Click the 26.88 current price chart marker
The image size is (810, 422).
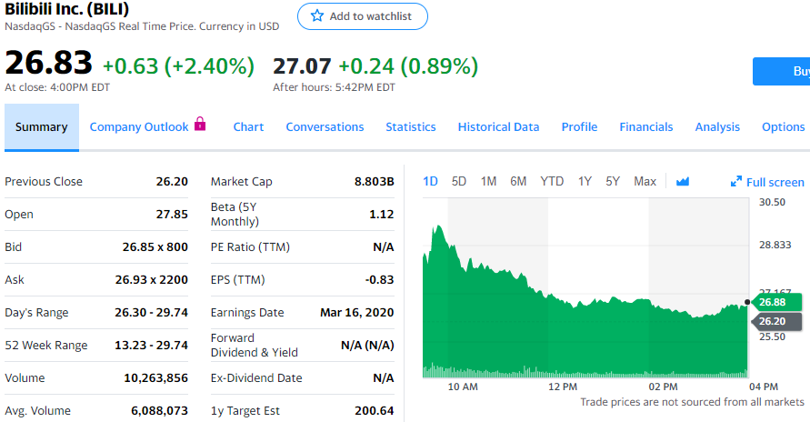coord(775,302)
